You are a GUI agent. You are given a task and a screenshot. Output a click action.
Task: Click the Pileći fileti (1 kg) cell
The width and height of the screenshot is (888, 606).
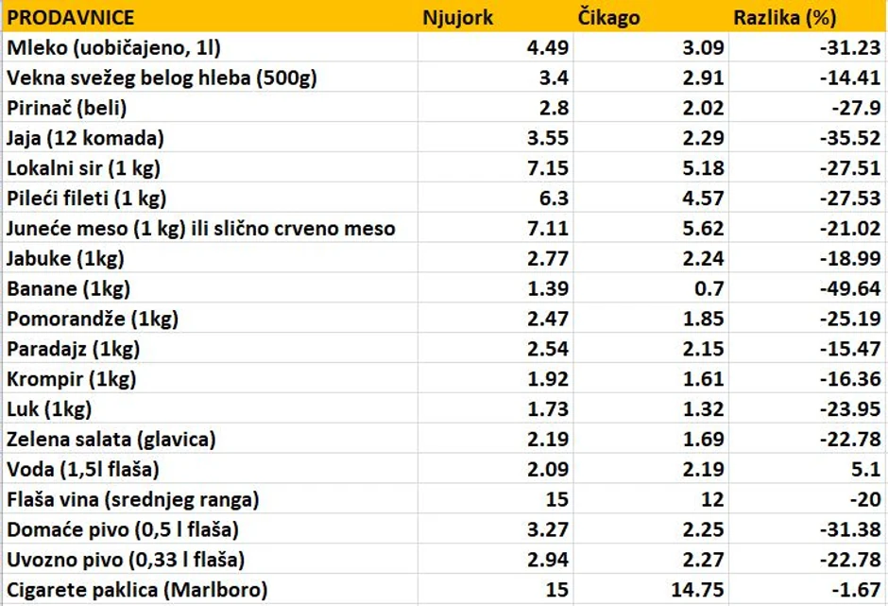point(87,199)
